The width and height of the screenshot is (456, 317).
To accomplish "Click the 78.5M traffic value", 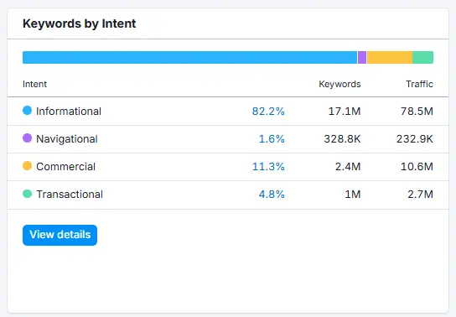I will click(x=417, y=111).
